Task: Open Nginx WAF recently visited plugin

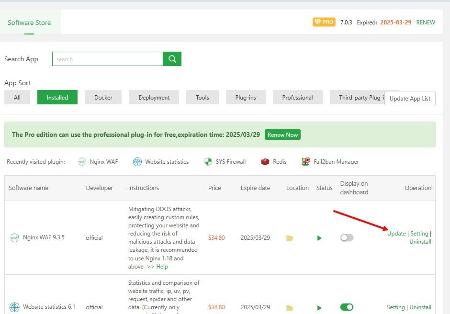Action: click(x=98, y=162)
